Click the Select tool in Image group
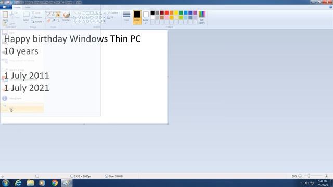 26,17
